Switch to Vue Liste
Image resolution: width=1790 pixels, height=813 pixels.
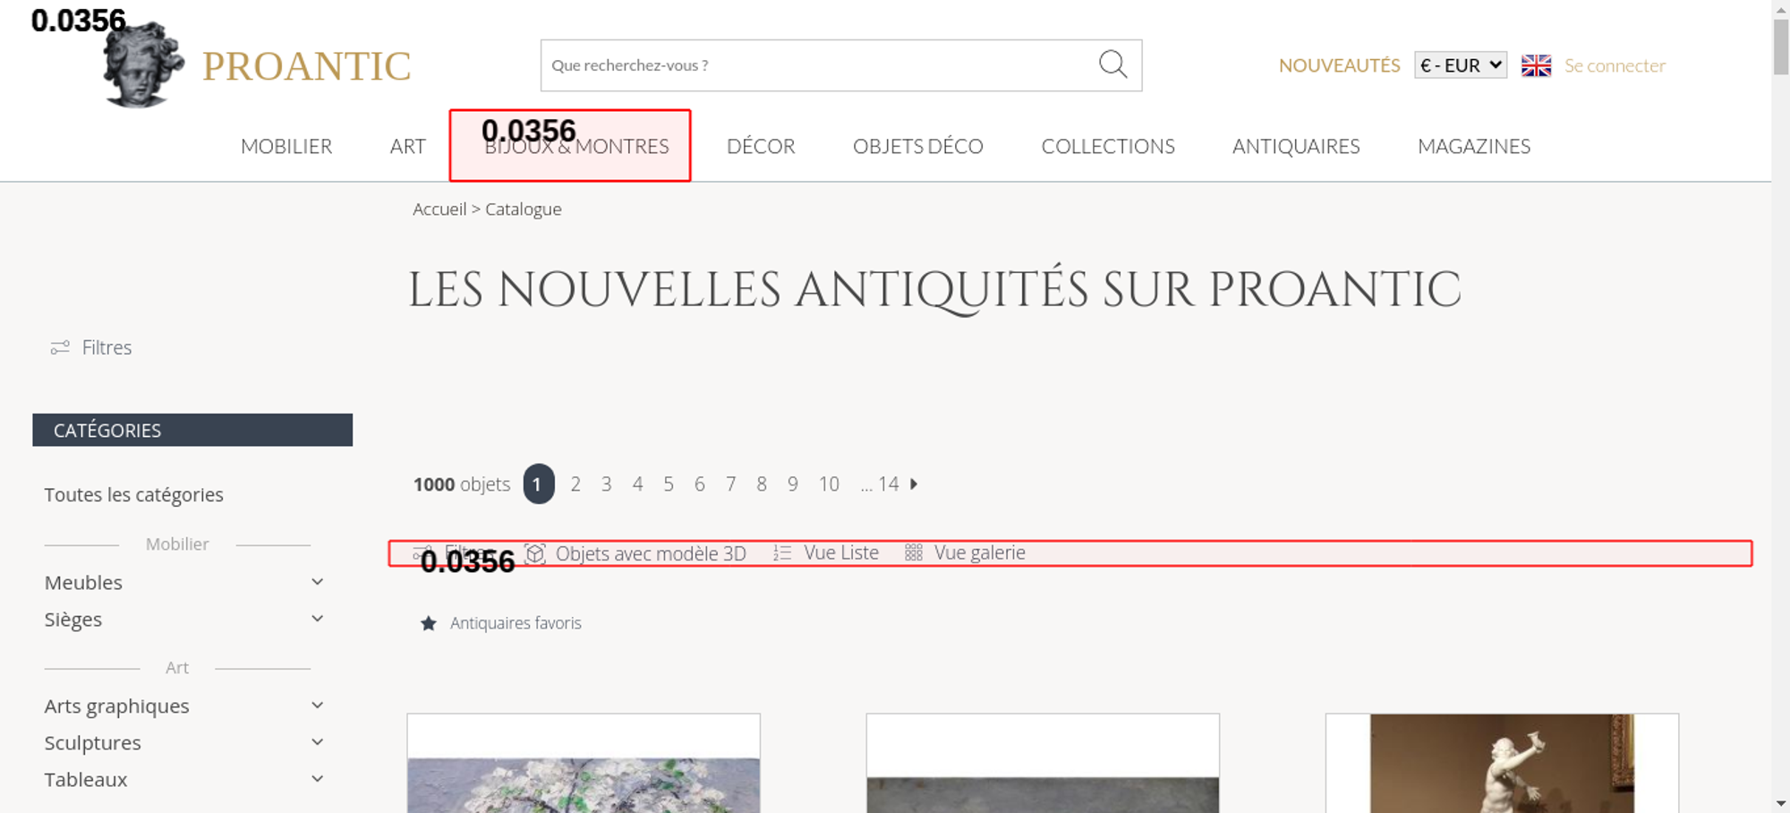(841, 552)
